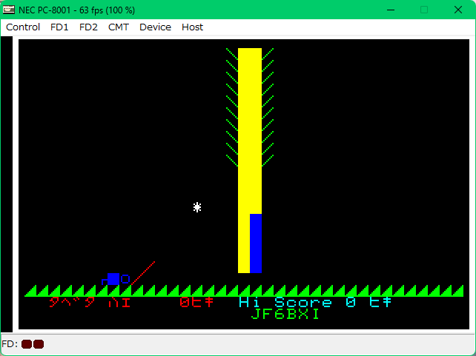Screen dimensions: 476x356
Task: Click the second FD drive indicator light
Action: pos(39,344)
